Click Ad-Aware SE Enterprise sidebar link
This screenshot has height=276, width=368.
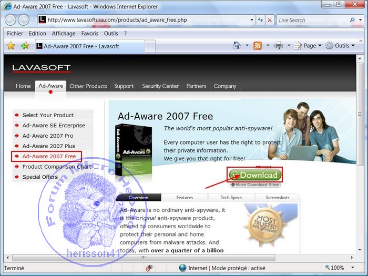click(53, 126)
